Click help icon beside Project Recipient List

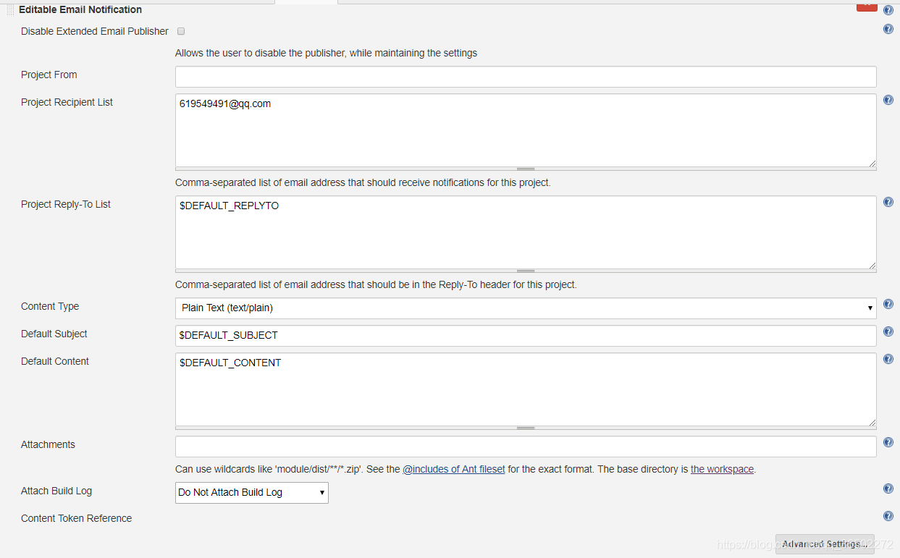tap(888, 100)
